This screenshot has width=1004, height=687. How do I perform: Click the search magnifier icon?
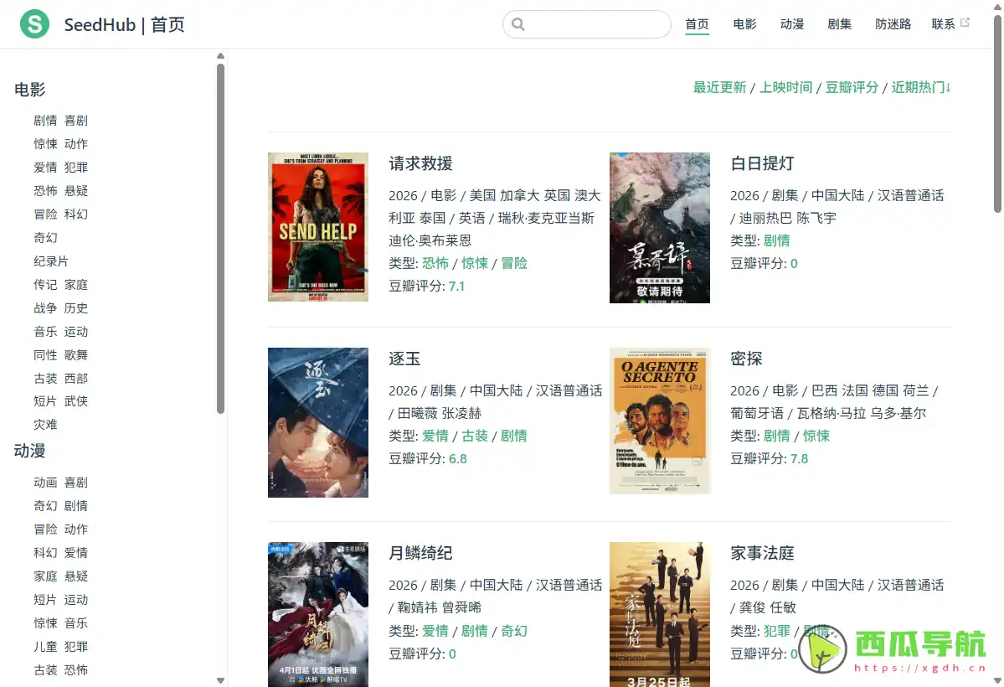tap(517, 24)
